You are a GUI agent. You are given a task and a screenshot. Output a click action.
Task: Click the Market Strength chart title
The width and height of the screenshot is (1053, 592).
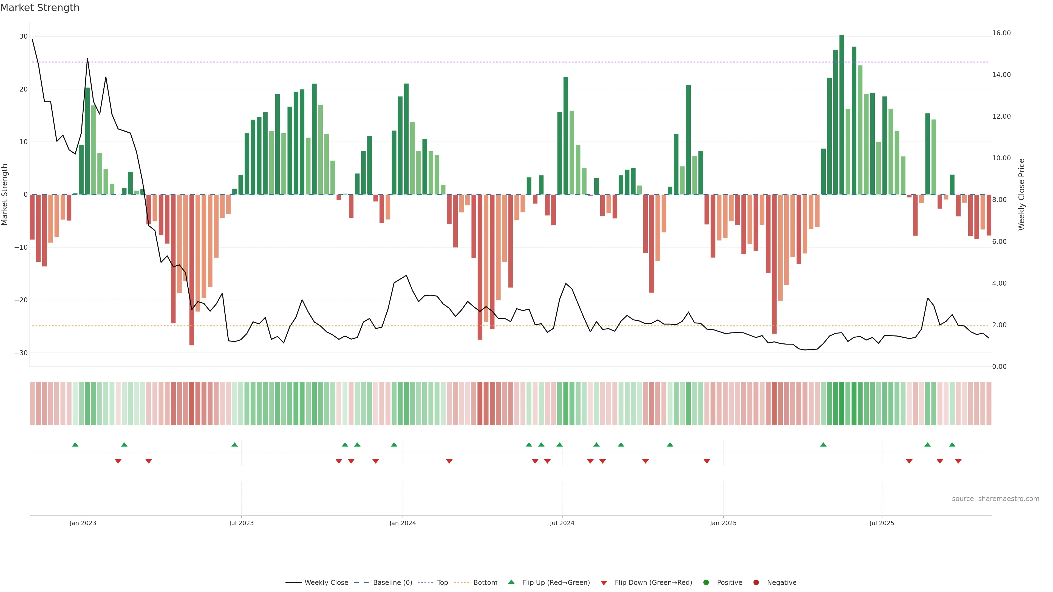40,8
